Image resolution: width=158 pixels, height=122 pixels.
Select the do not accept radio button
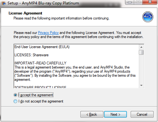[x=15, y=101]
